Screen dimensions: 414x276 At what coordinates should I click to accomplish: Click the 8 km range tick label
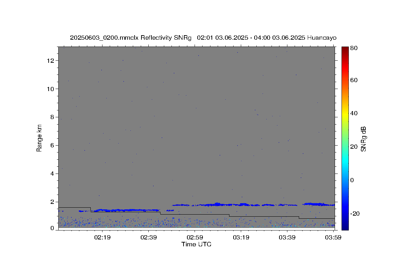coord(52,117)
